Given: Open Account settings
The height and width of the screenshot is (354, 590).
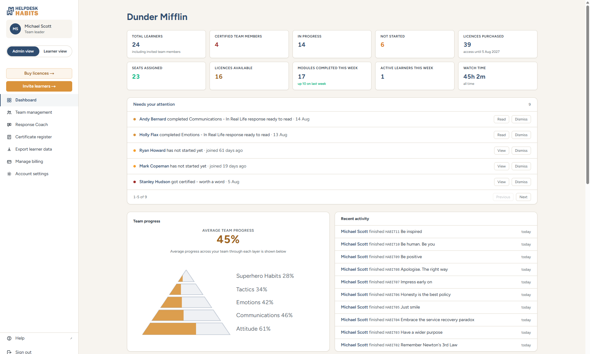Looking at the screenshot, I should [x=39, y=174].
